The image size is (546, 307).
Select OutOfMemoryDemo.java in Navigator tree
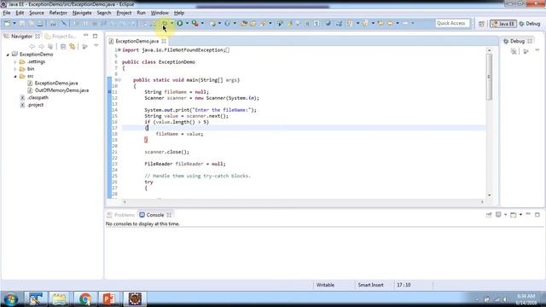(x=61, y=90)
